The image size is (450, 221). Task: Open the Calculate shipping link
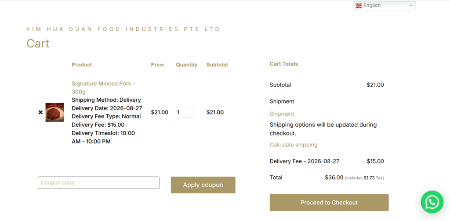click(x=294, y=145)
